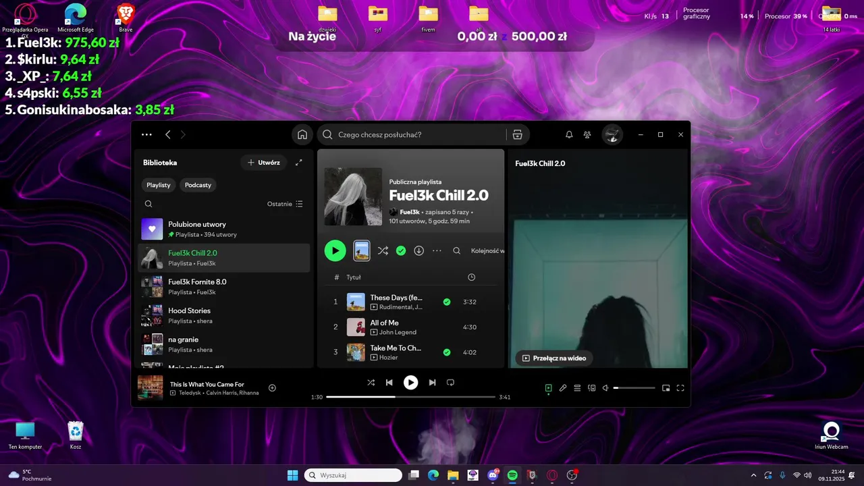Open the na granie playlist
This screenshot has height=486, width=864.
click(224, 344)
